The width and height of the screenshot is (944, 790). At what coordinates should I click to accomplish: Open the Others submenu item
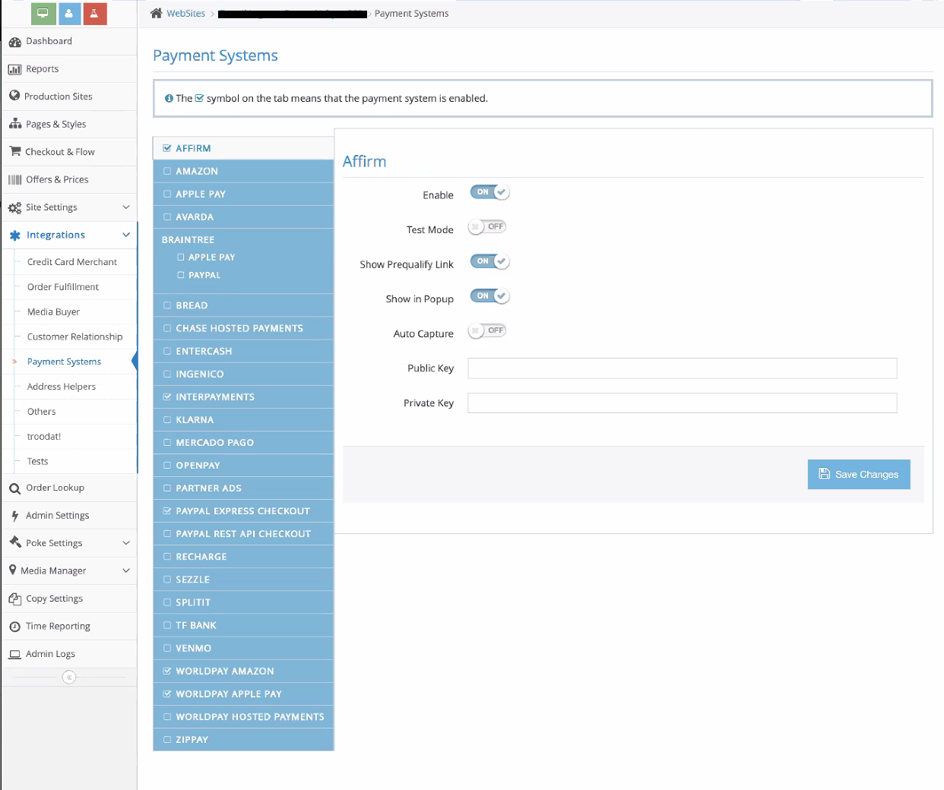pos(42,412)
